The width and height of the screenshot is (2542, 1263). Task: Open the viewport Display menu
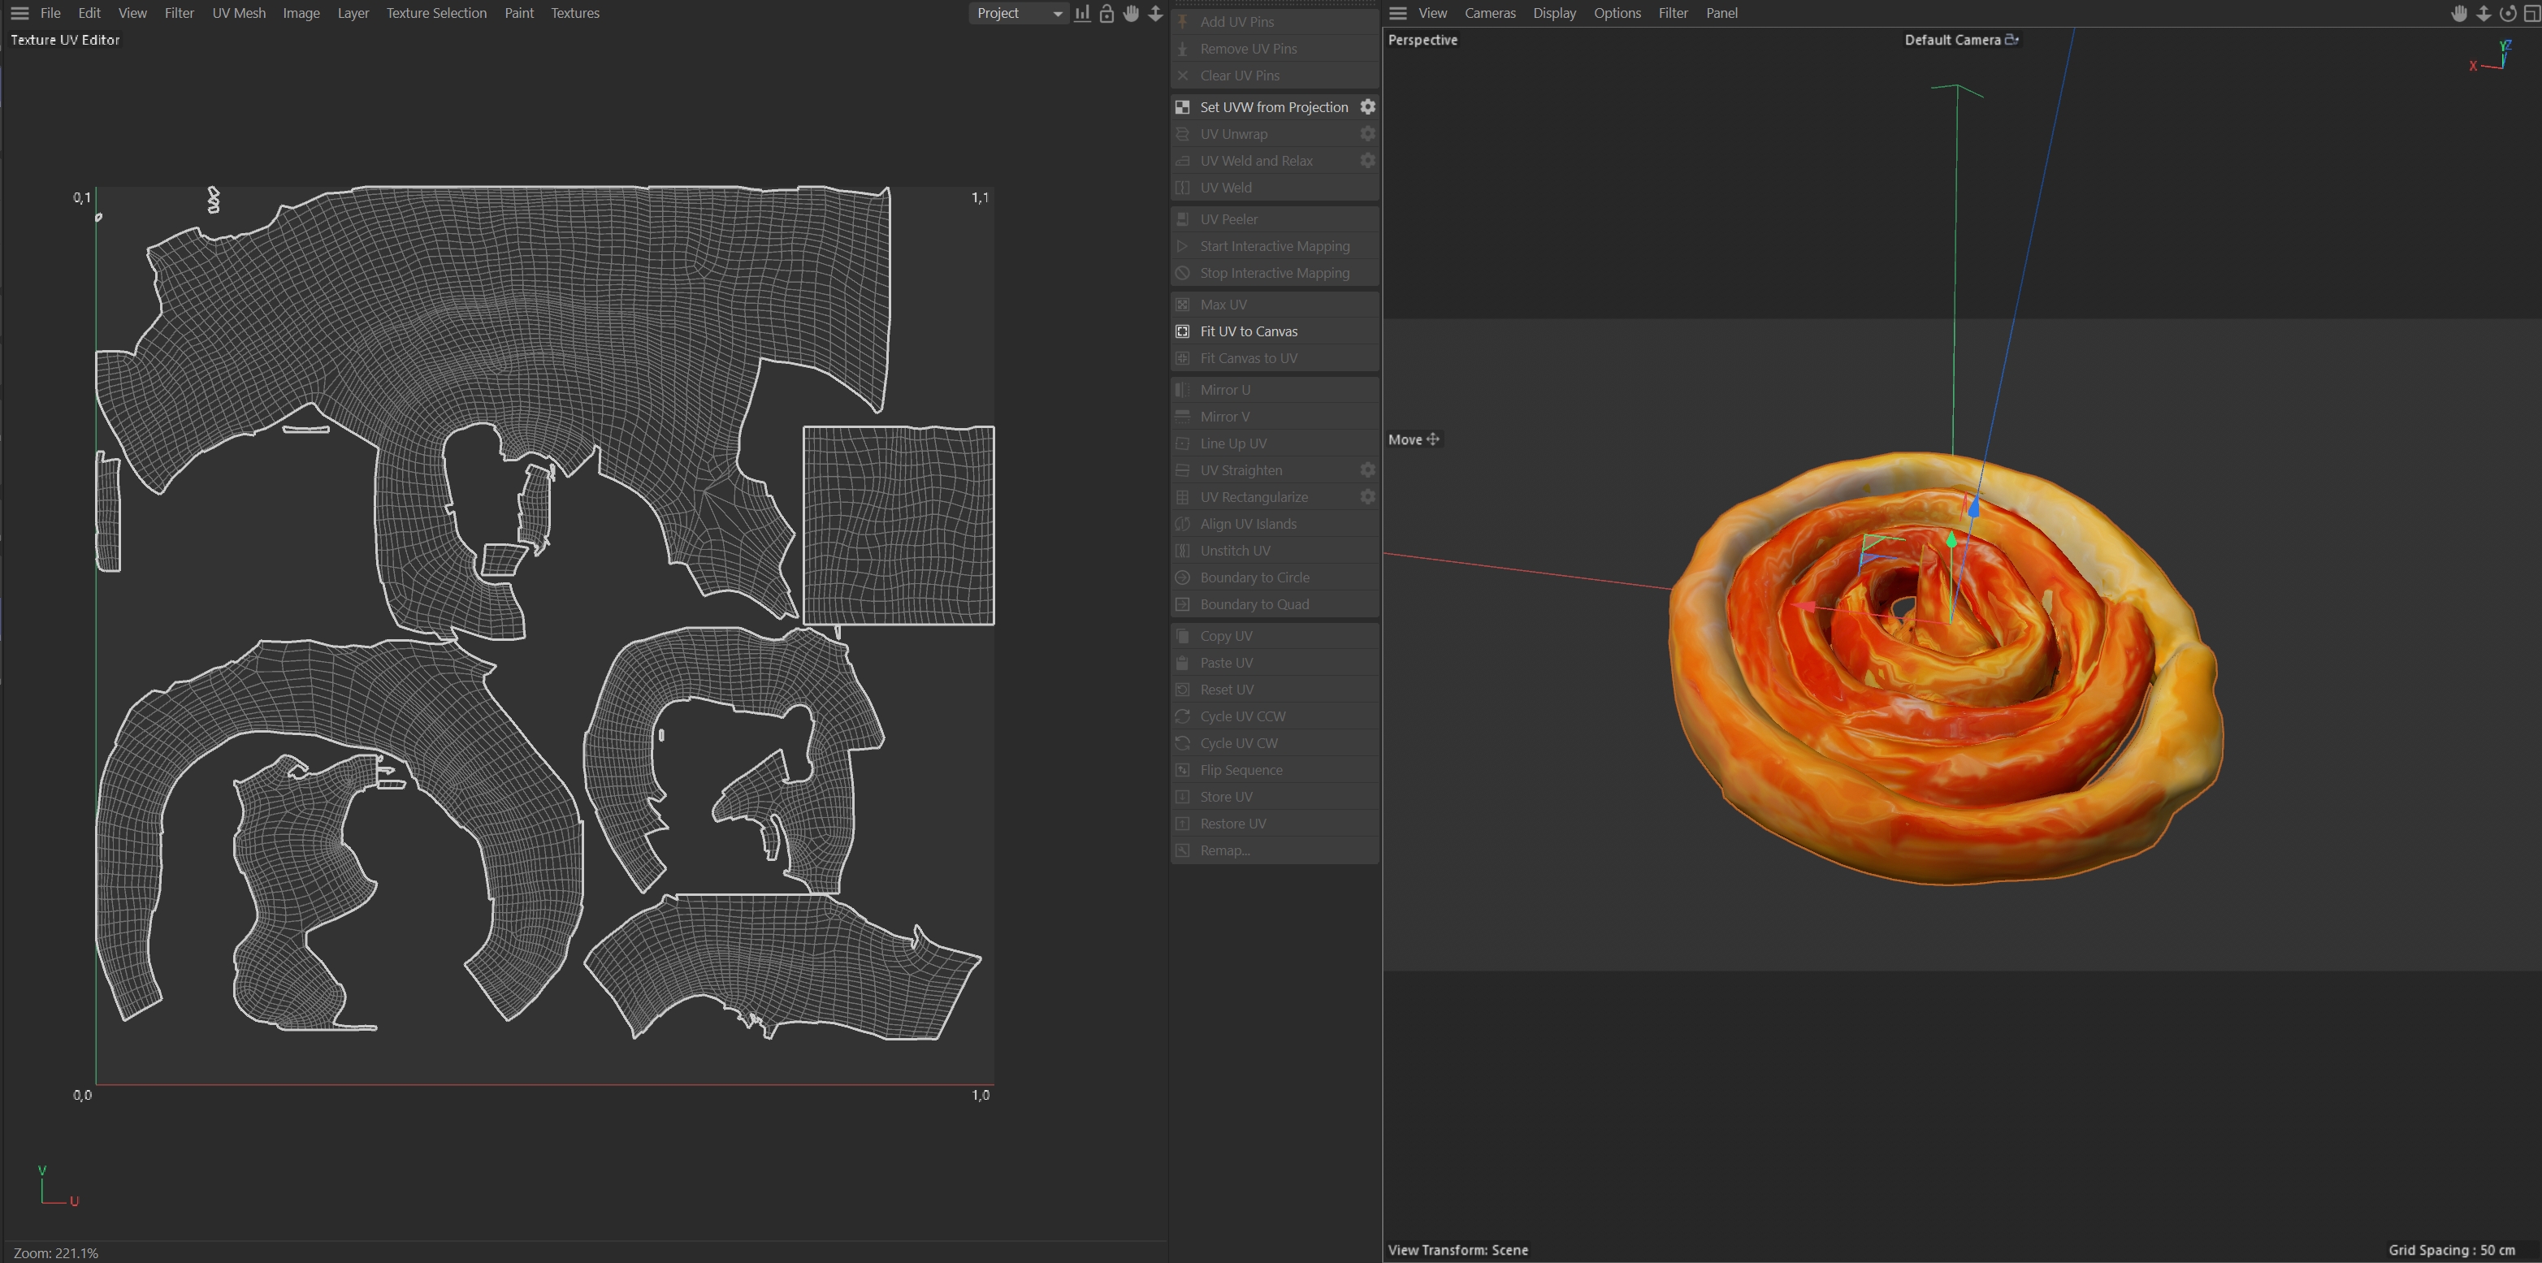[1554, 13]
